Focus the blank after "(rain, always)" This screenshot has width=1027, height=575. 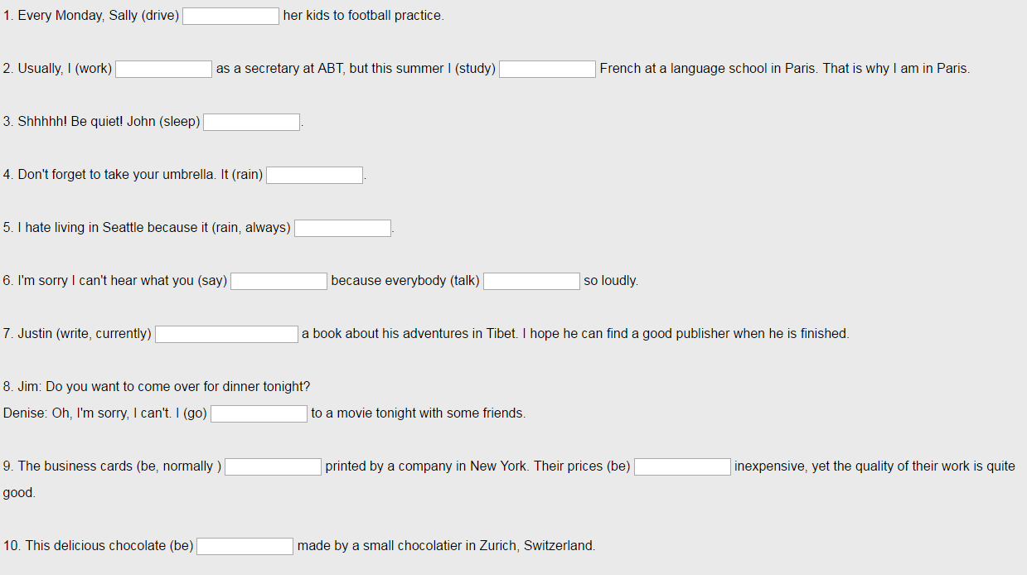click(x=342, y=228)
